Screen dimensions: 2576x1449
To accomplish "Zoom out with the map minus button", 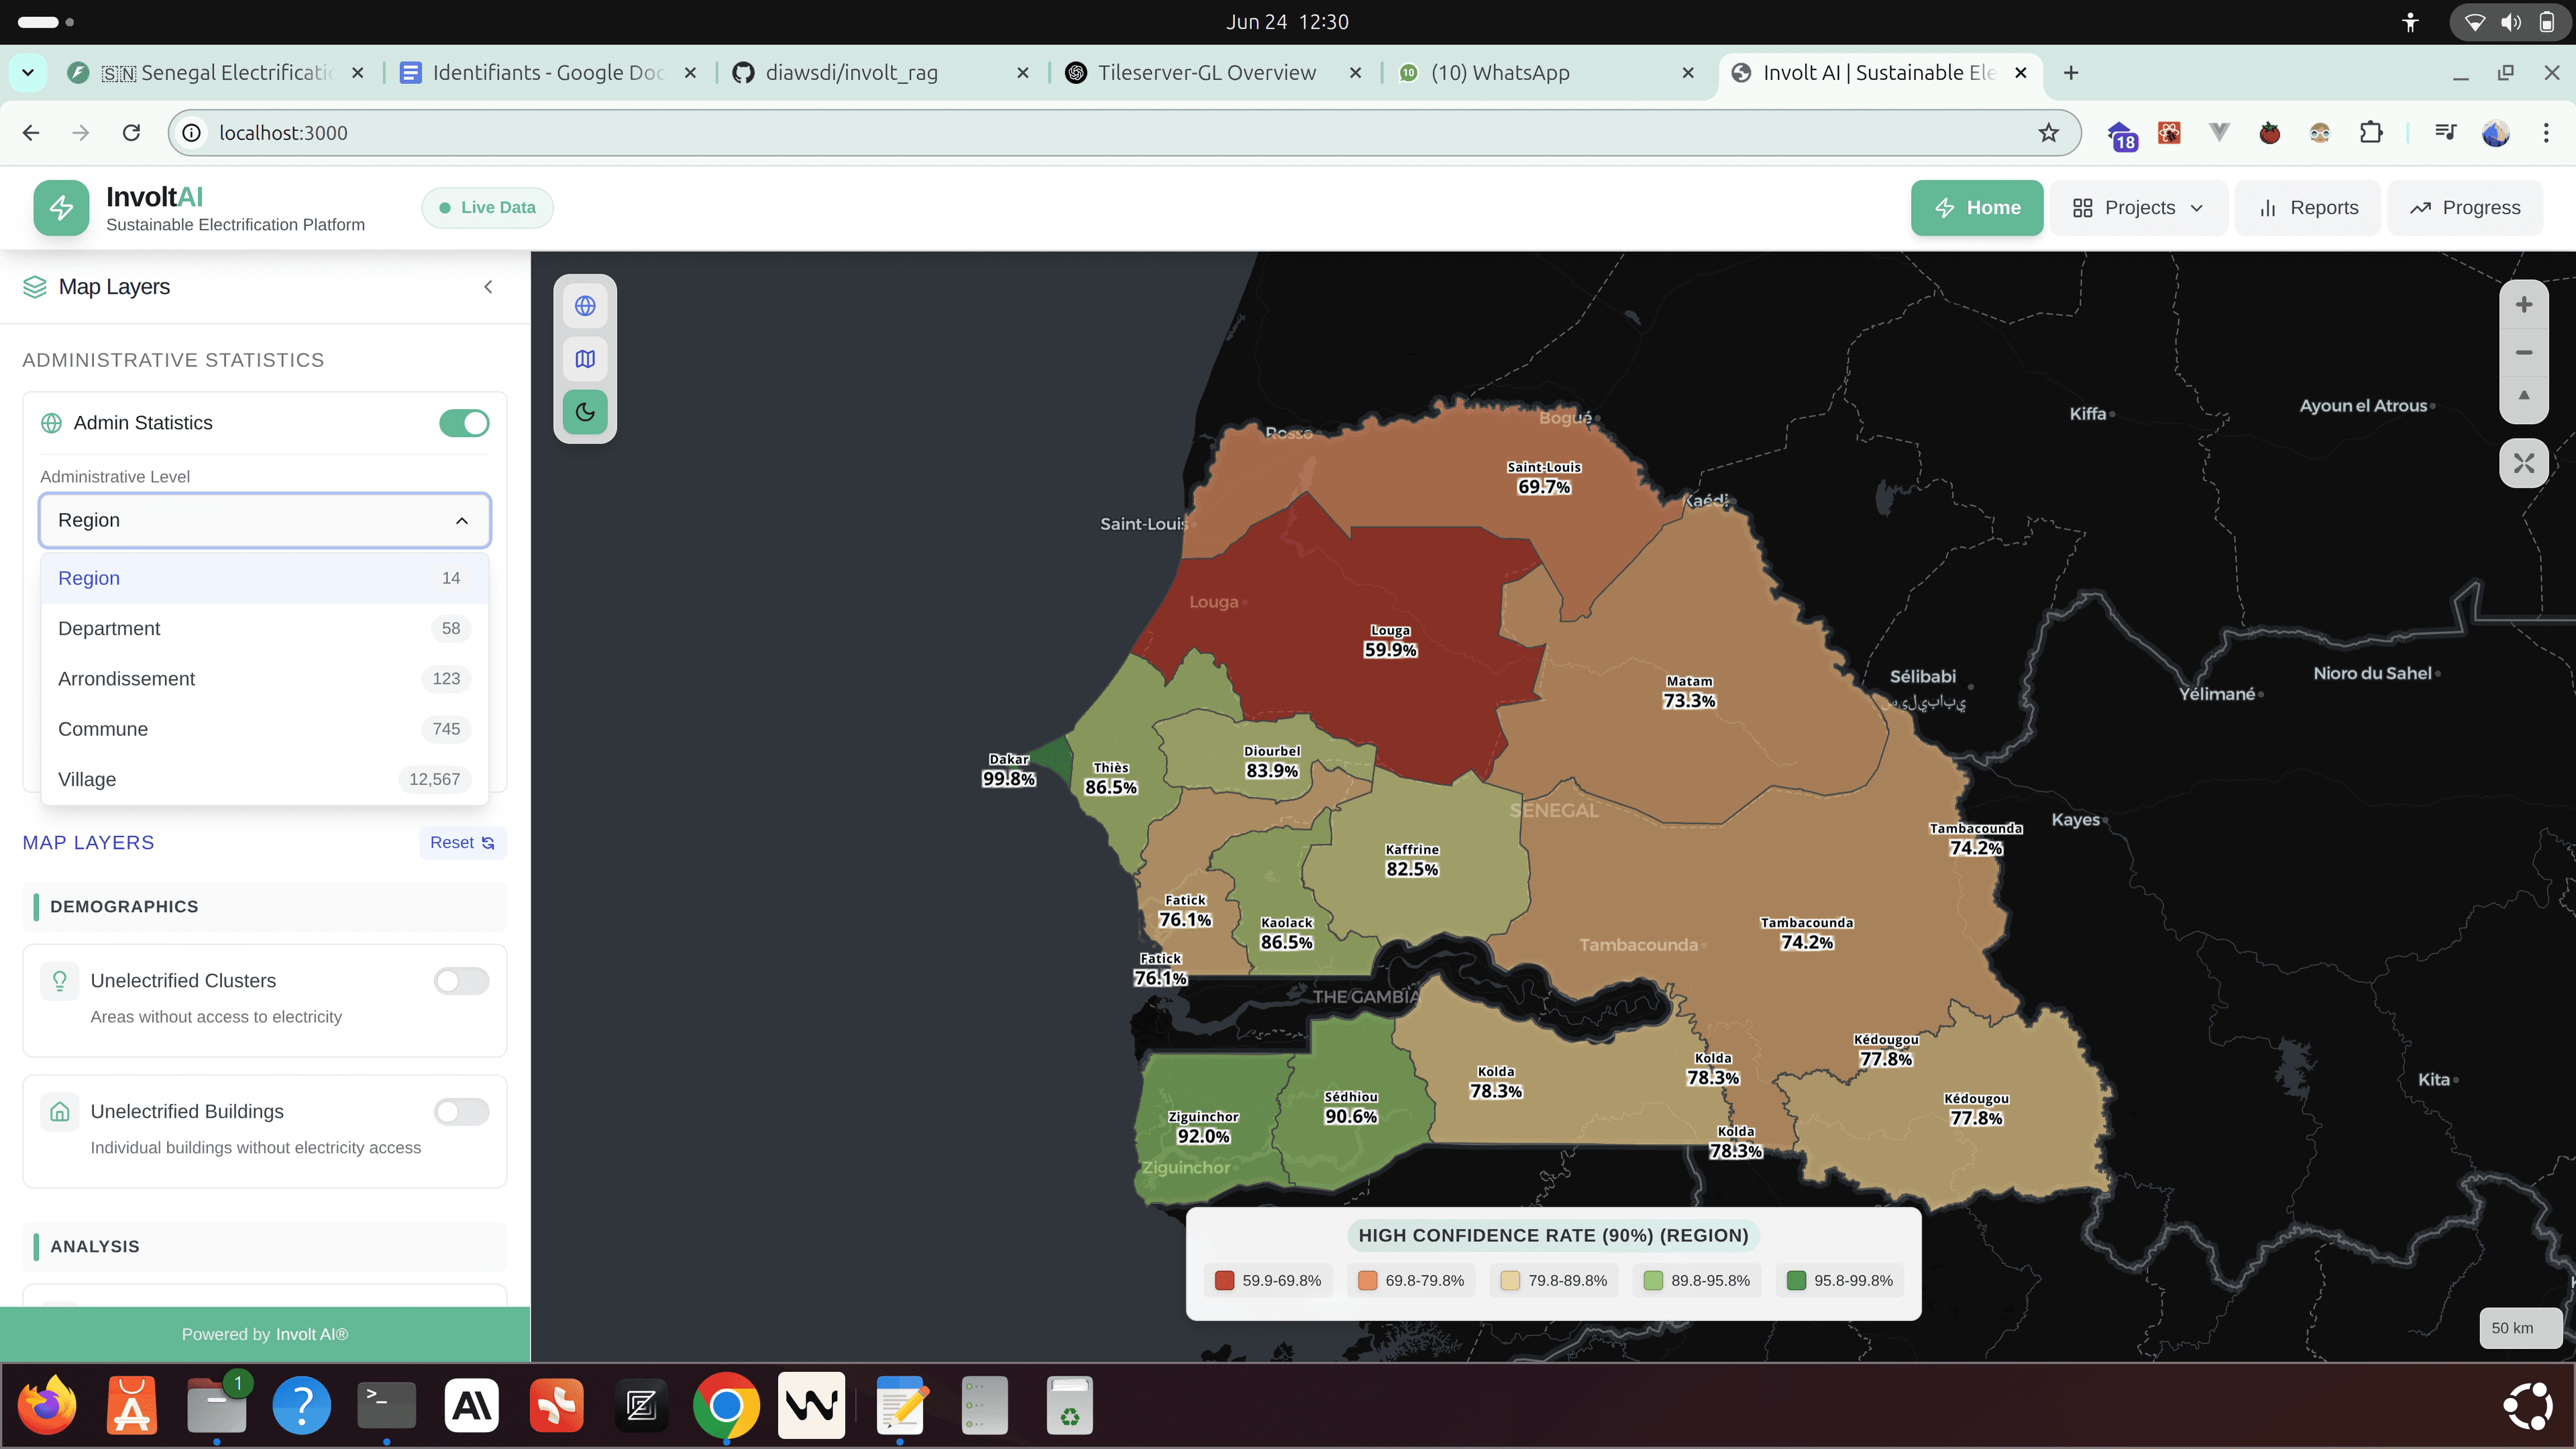I will click(x=2523, y=352).
